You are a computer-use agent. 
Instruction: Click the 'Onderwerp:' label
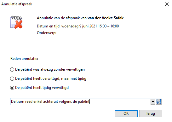pos(47,33)
